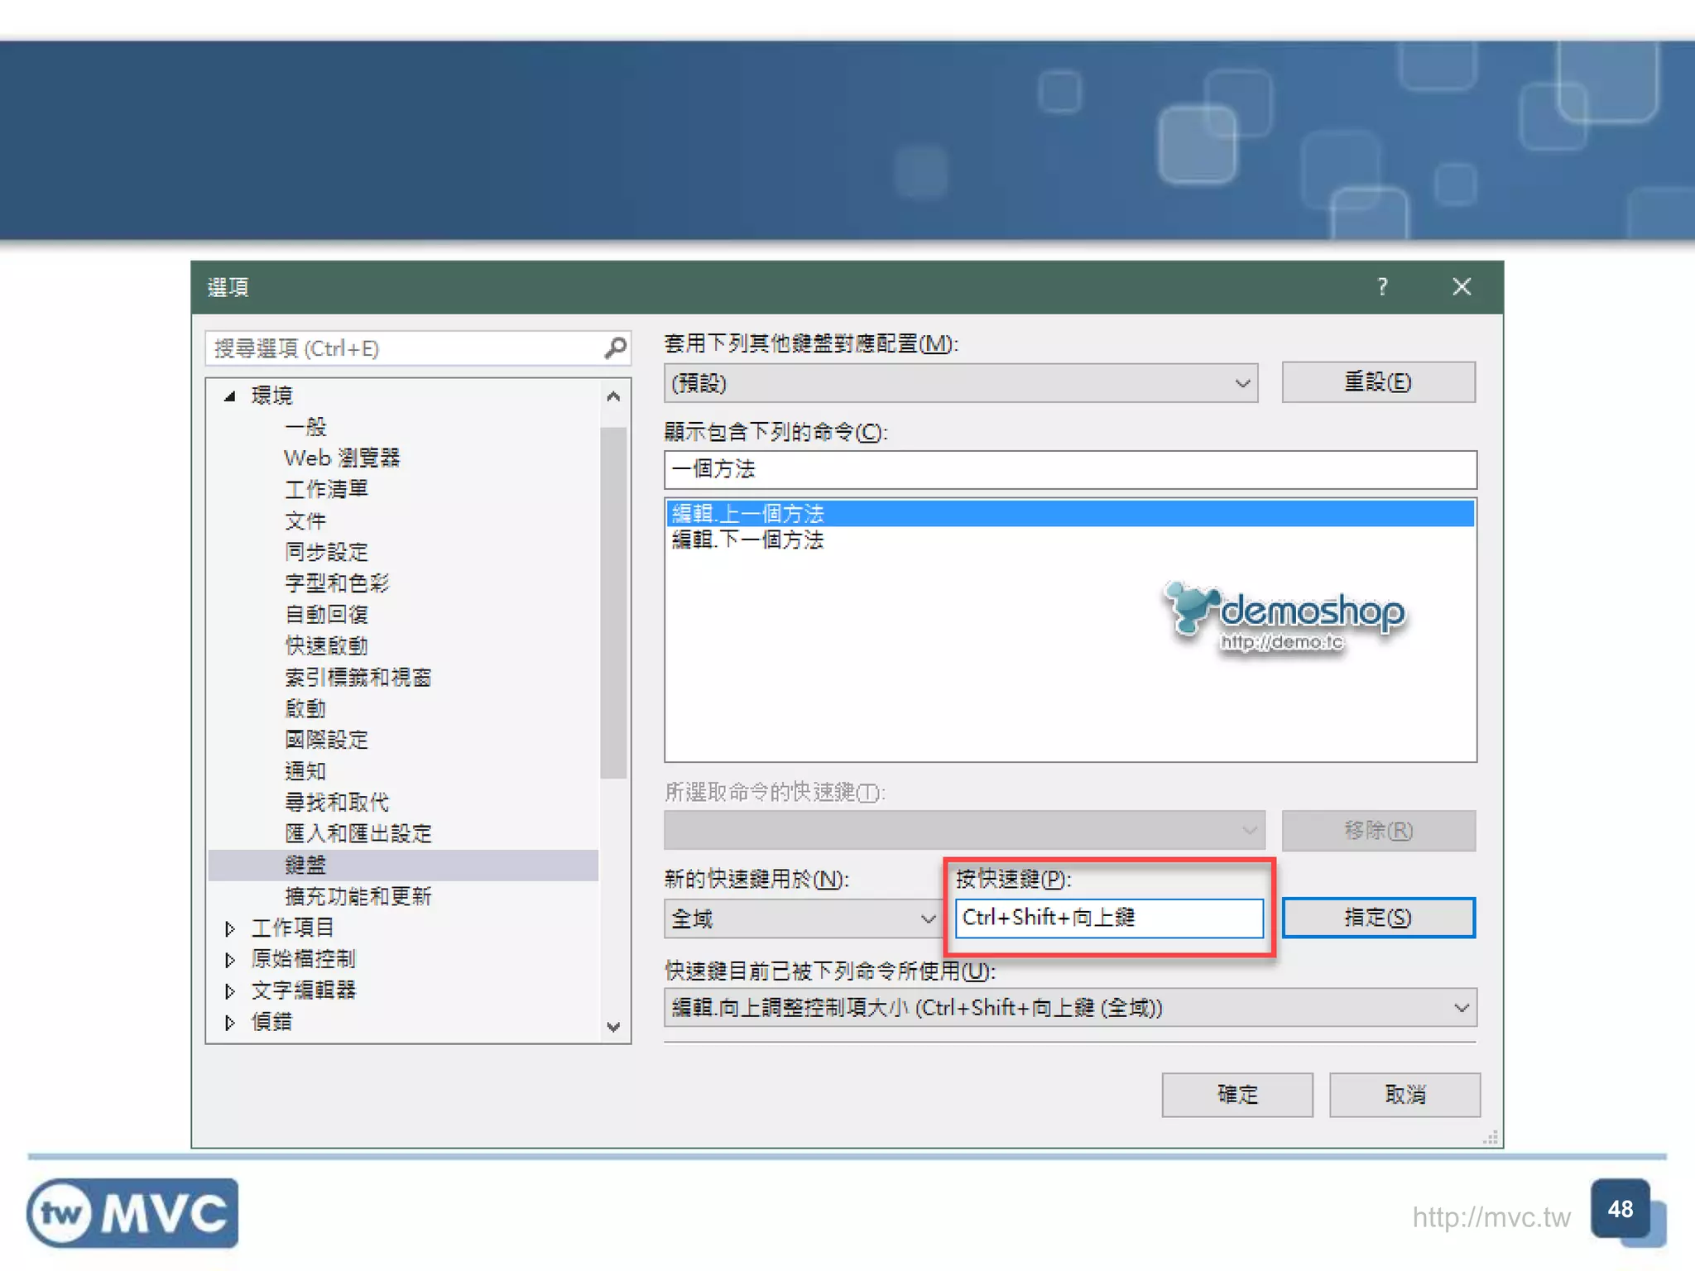Click the press shortcut keys input field
The image size is (1695, 1271).
click(x=1108, y=918)
